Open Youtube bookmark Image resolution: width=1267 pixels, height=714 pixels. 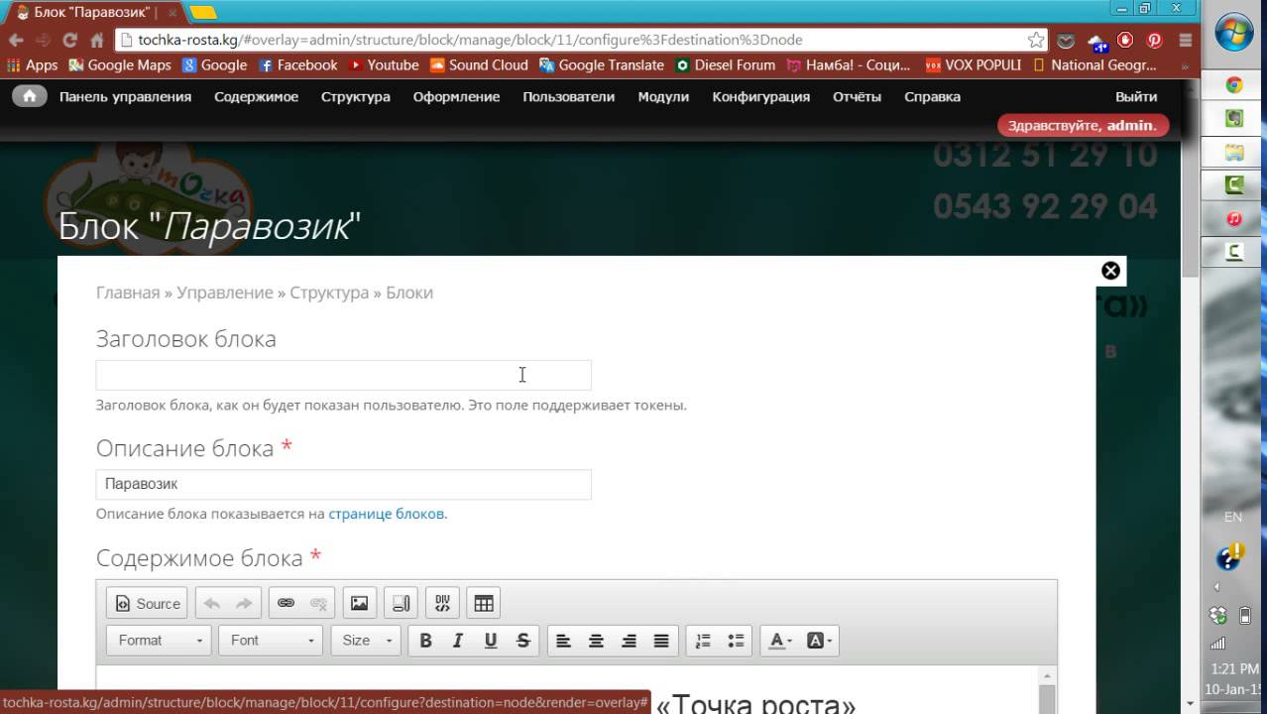point(384,64)
